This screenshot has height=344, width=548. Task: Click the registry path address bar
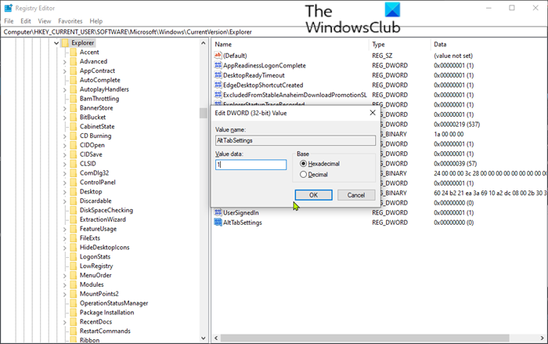(x=274, y=32)
